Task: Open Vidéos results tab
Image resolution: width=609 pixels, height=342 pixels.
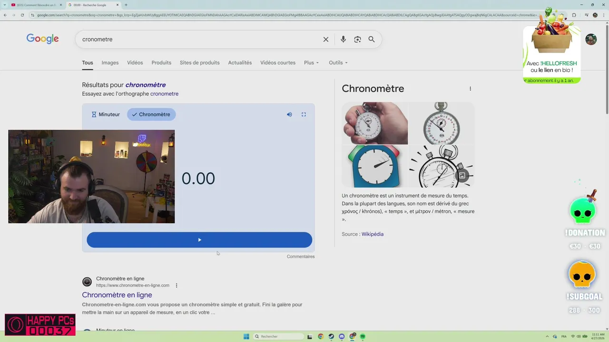Action: pos(135,63)
